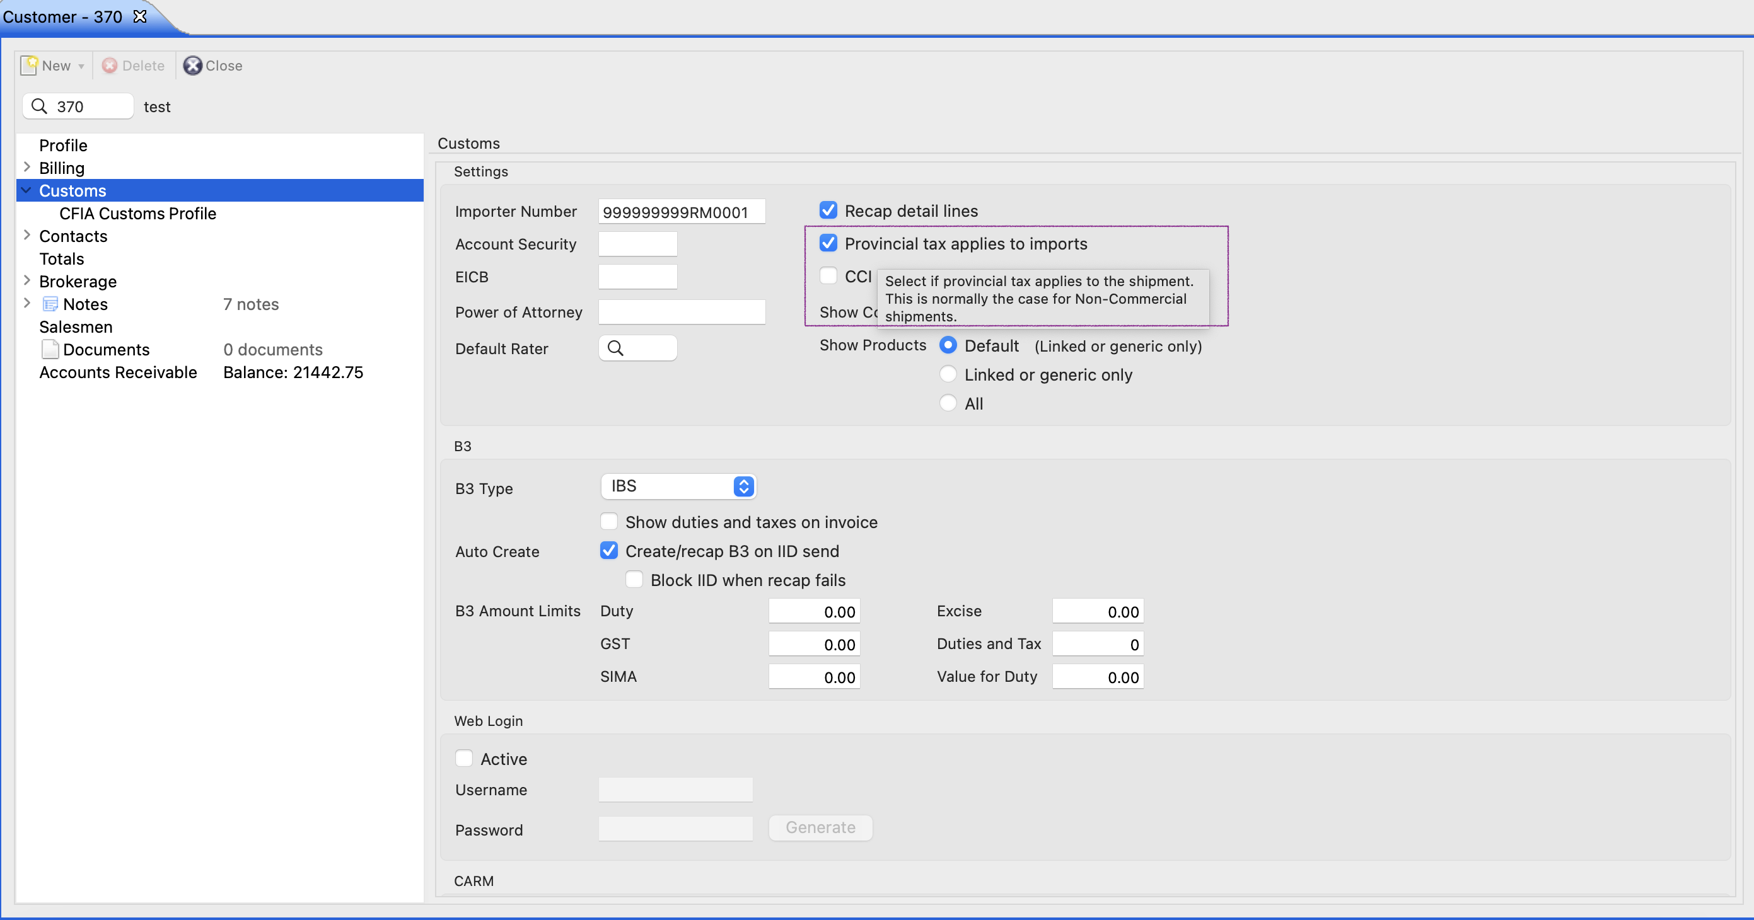Screen dimensions: 1754x920
Task: Select Accounts Receivable in the tree
Action: click(118, 372)
